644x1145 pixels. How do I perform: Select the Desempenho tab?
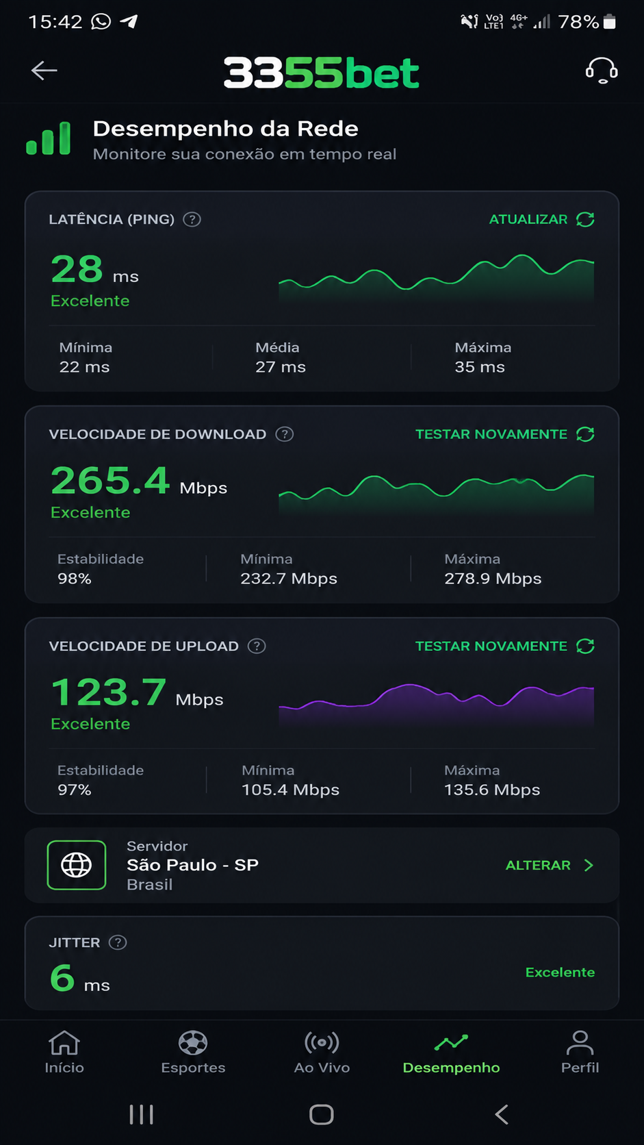(x=451, y=1053)
